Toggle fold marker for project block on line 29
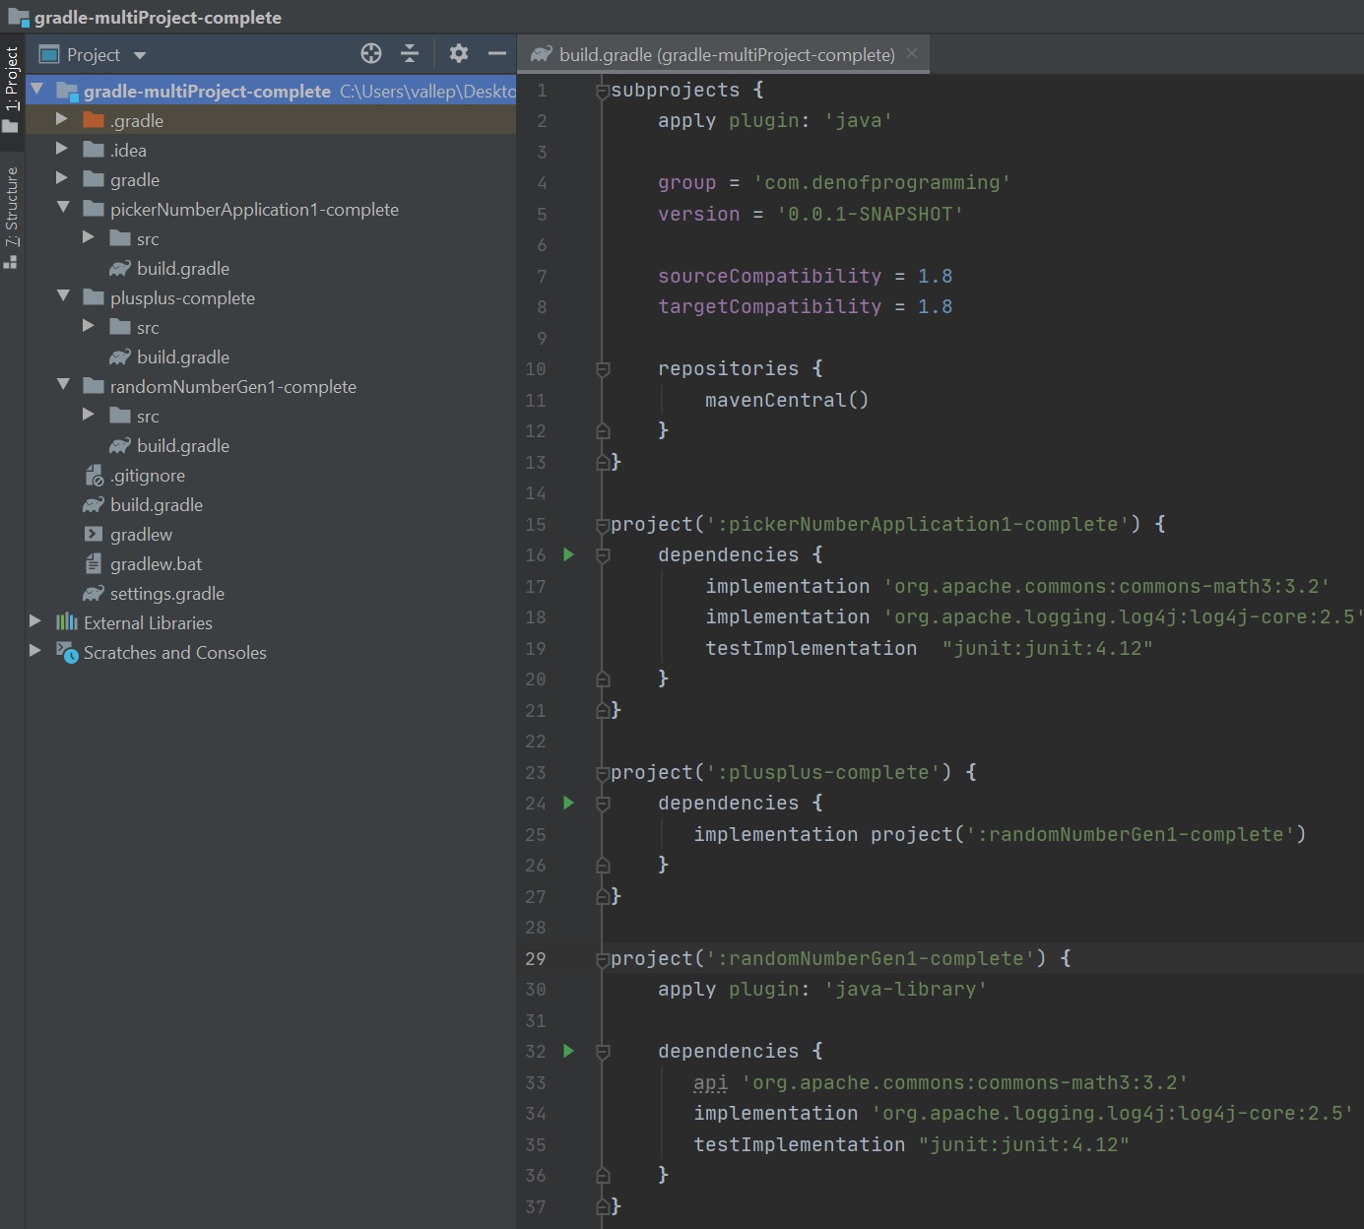The width and height of the screenshot is (1364, 1229). pos(603,959)
